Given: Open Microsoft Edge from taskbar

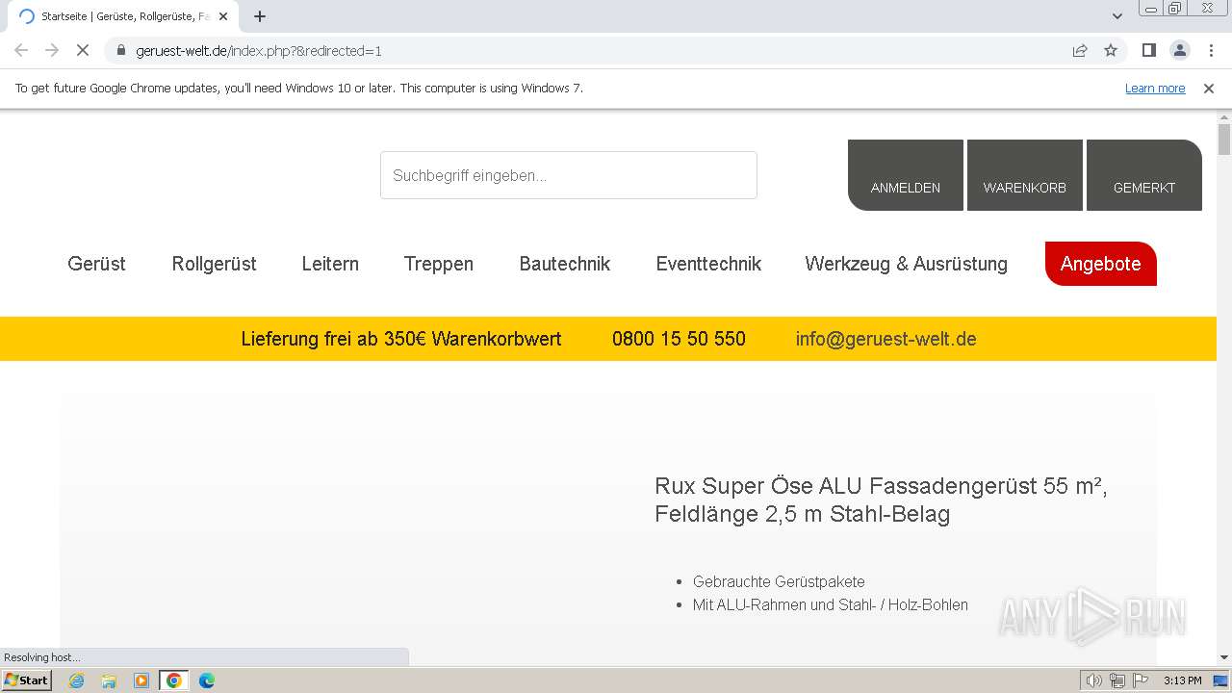Looking at the screenshot, I should pyautogui.click(x=207, y=680).
